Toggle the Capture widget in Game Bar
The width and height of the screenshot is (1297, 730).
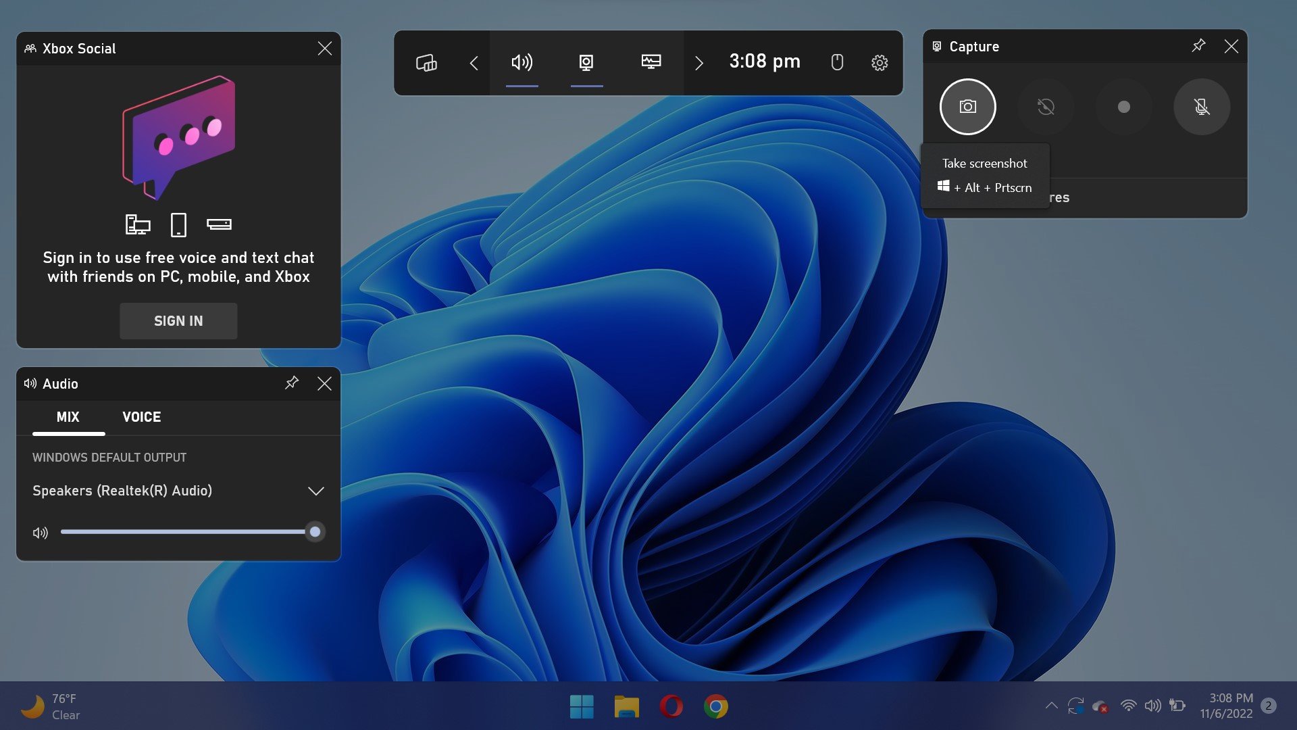(x=586, y=63)
